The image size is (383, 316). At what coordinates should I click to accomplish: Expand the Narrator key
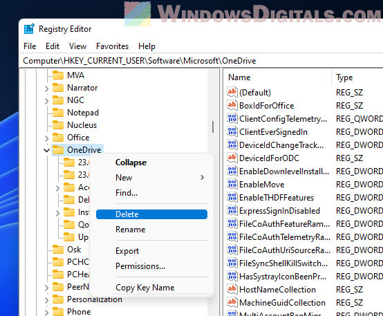(46, 89)
